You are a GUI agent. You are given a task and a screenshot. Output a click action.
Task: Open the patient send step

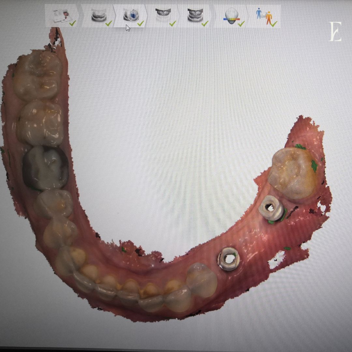[x=265, y=16]
